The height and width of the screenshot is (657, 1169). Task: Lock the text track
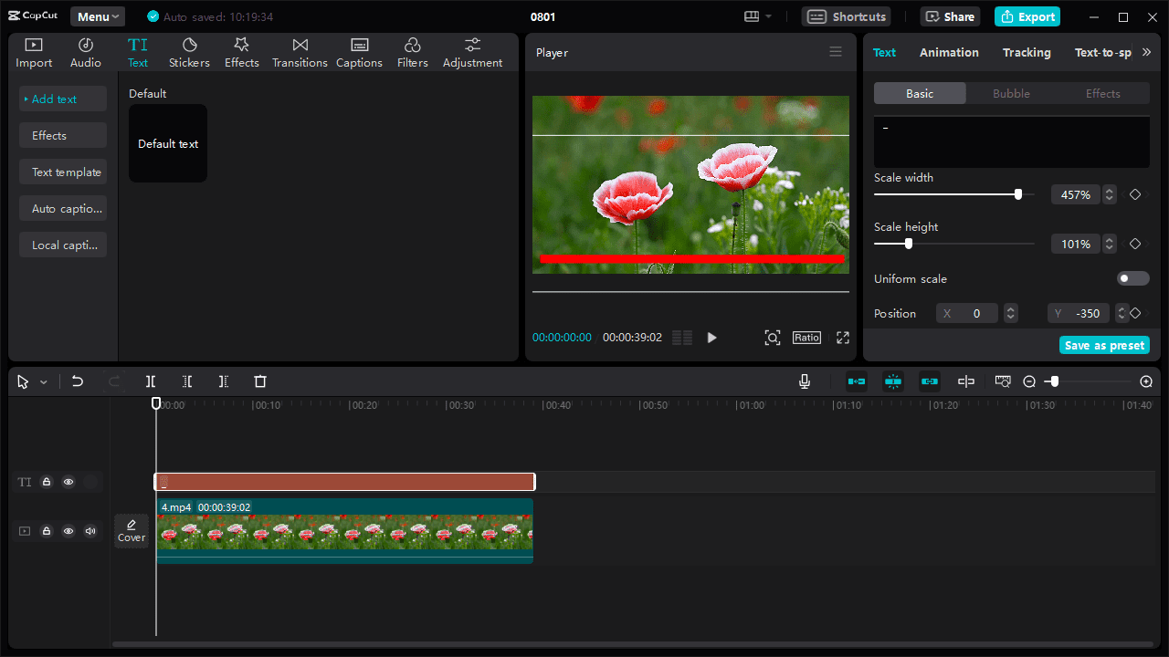pos(47,482)
